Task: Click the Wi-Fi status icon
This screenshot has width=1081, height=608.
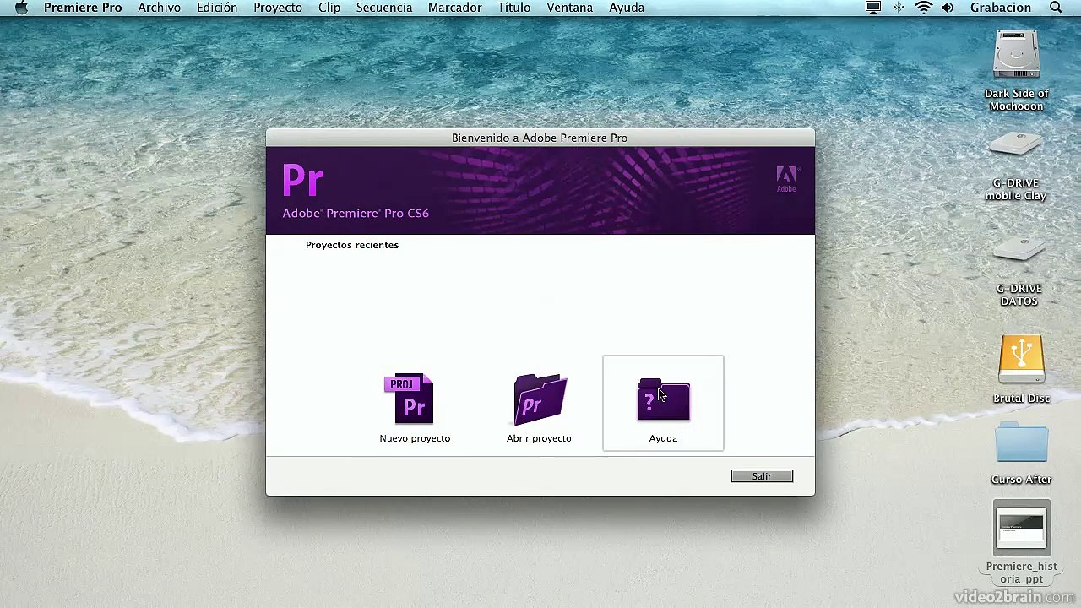Action: [x=924, y=8]
